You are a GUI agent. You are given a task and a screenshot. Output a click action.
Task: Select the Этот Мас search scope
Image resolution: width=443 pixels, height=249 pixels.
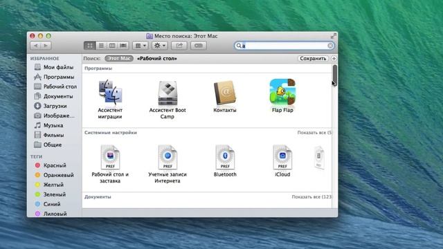coord(119,58)
